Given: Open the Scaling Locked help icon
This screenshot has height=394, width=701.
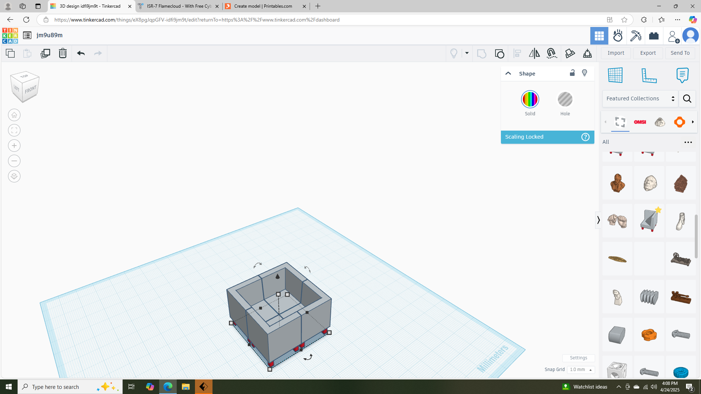Looking at the screenshot, I should pos(585,137).
